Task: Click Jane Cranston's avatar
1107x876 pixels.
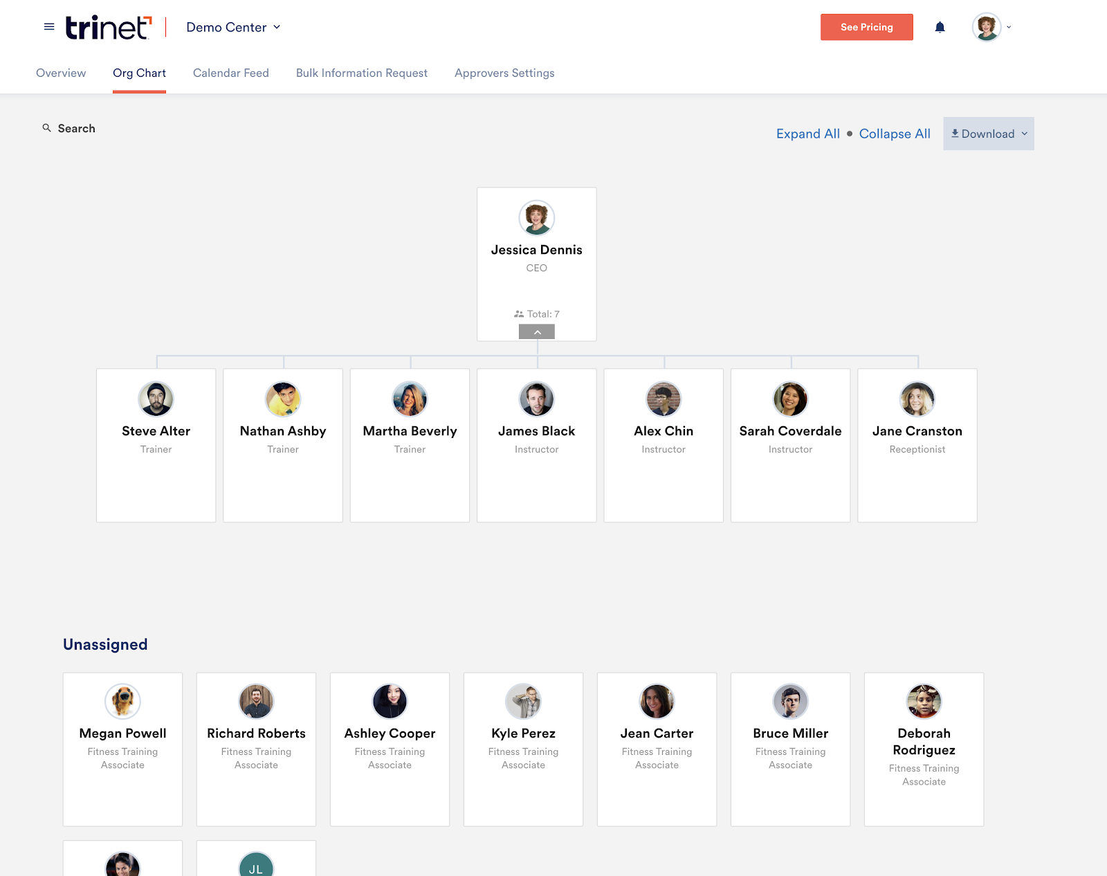Action: pyautogui.click(x=917, y=399)
